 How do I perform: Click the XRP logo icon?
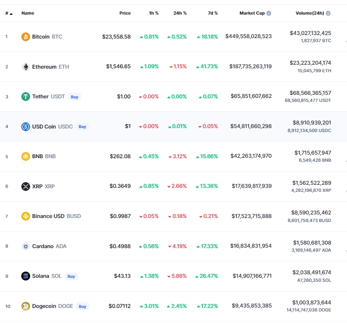coord(26,186)
